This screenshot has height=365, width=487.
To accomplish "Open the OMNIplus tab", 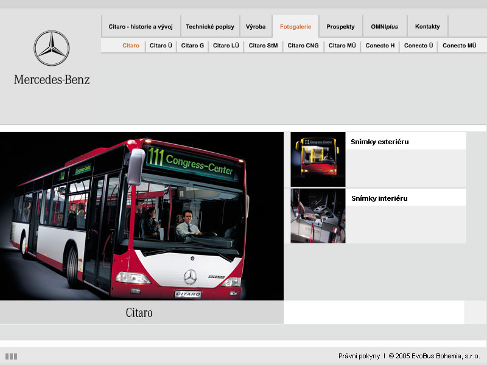I will pos(384,27).
